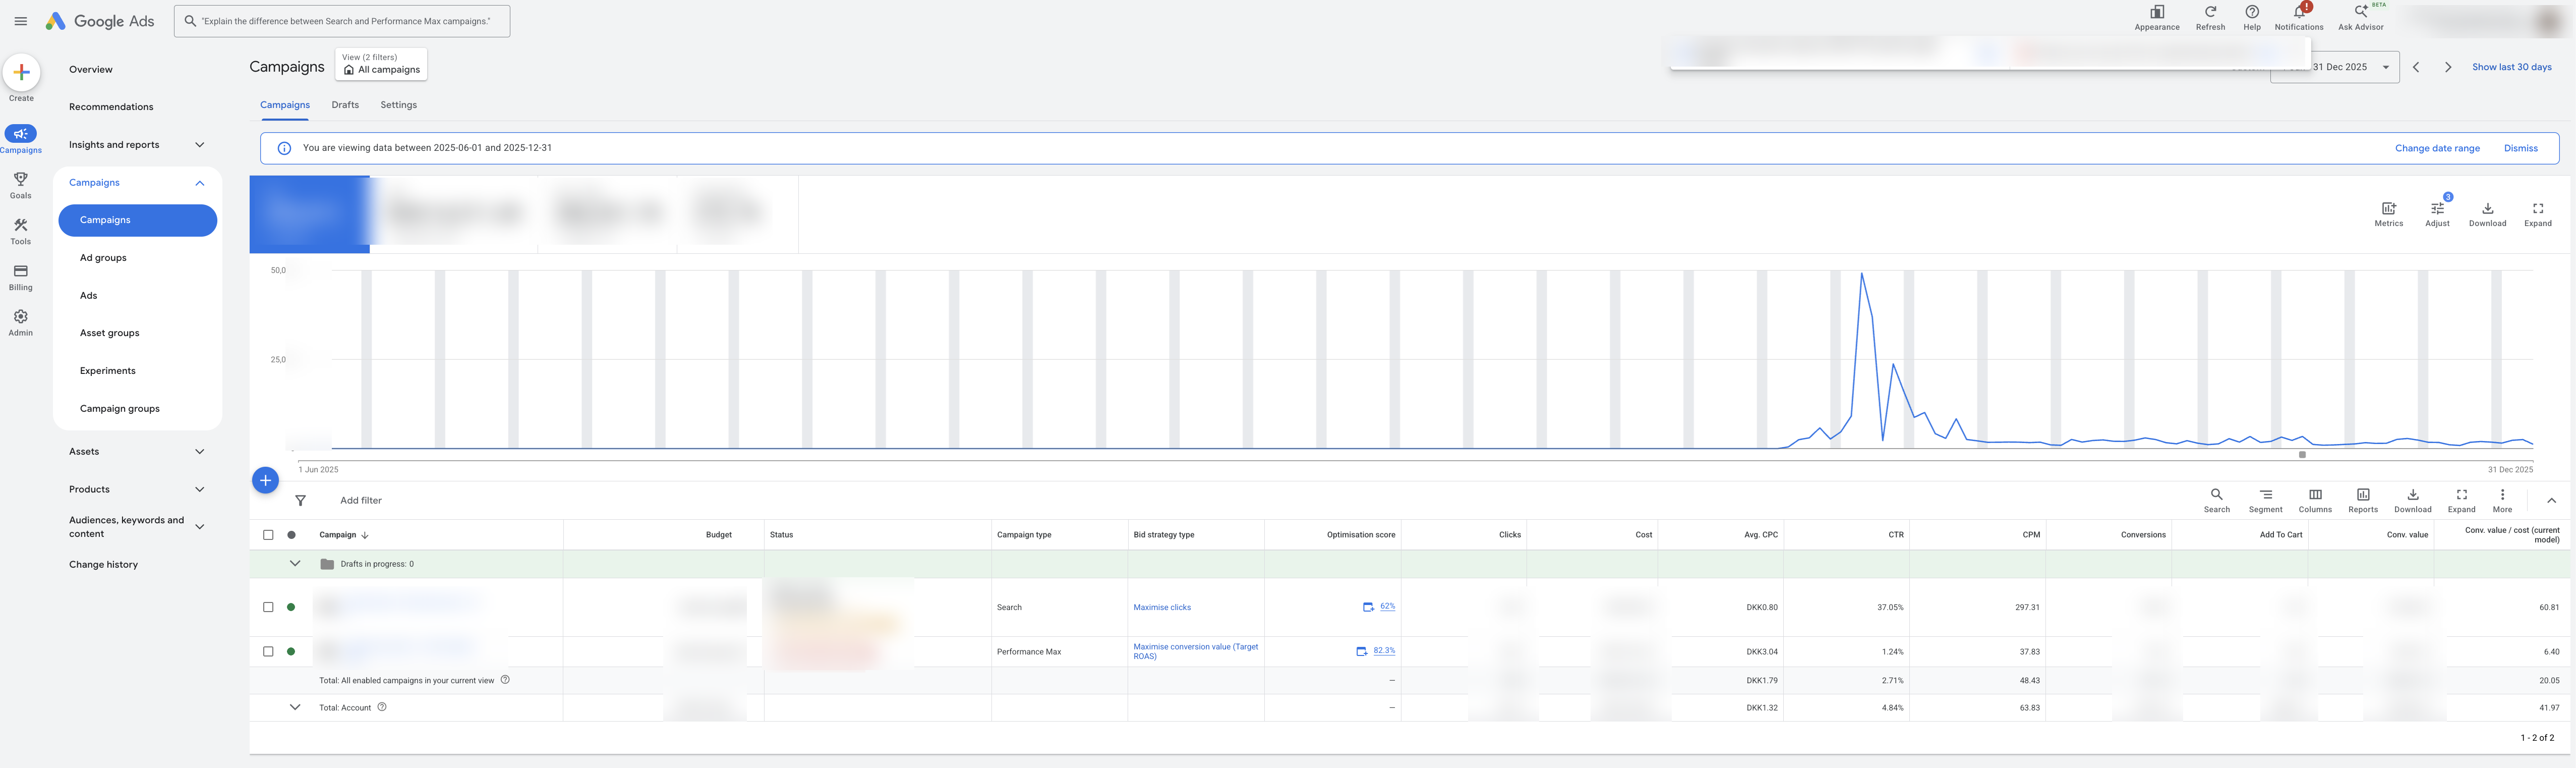Image resolution: width=2576 pixels, height=768 pixels.
Task: Switch to the Drafts tab
Action: tap(345, 105)
